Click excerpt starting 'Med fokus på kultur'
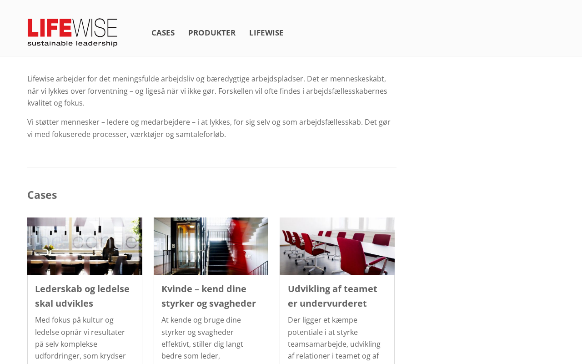 coord(80,339)
